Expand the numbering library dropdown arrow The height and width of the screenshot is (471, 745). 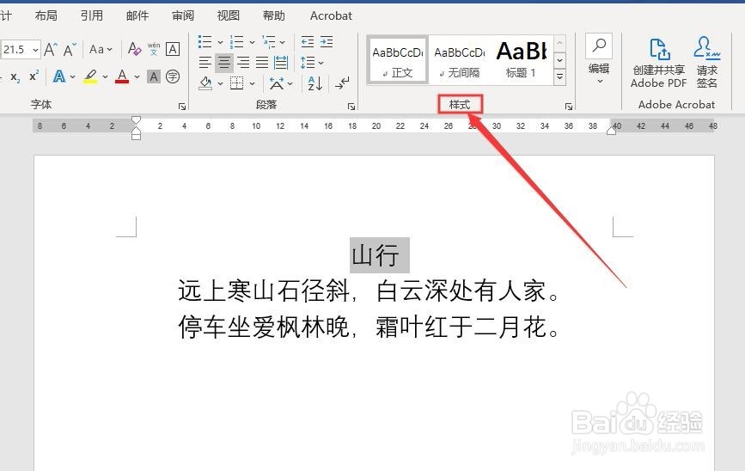coord(252,42)
